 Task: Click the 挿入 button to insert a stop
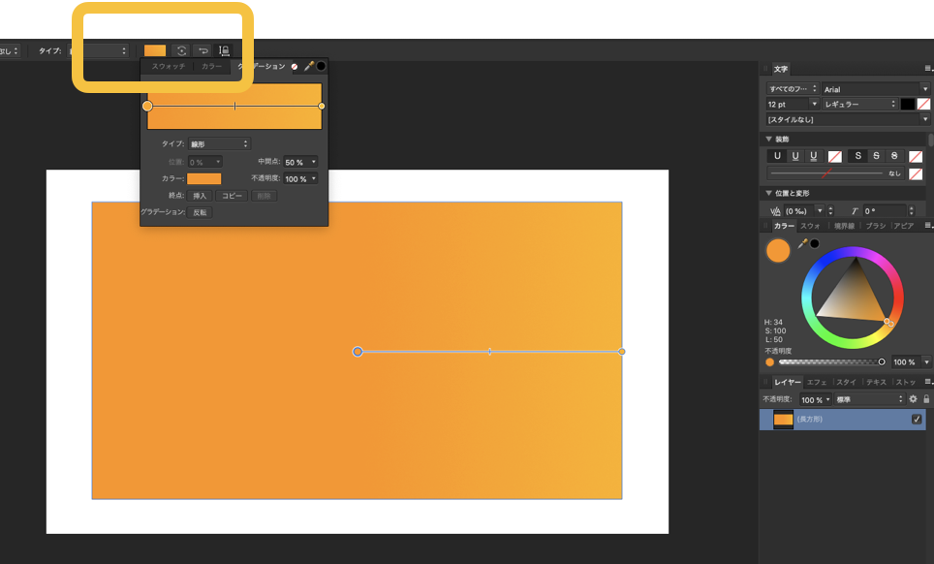pos(201,196)
